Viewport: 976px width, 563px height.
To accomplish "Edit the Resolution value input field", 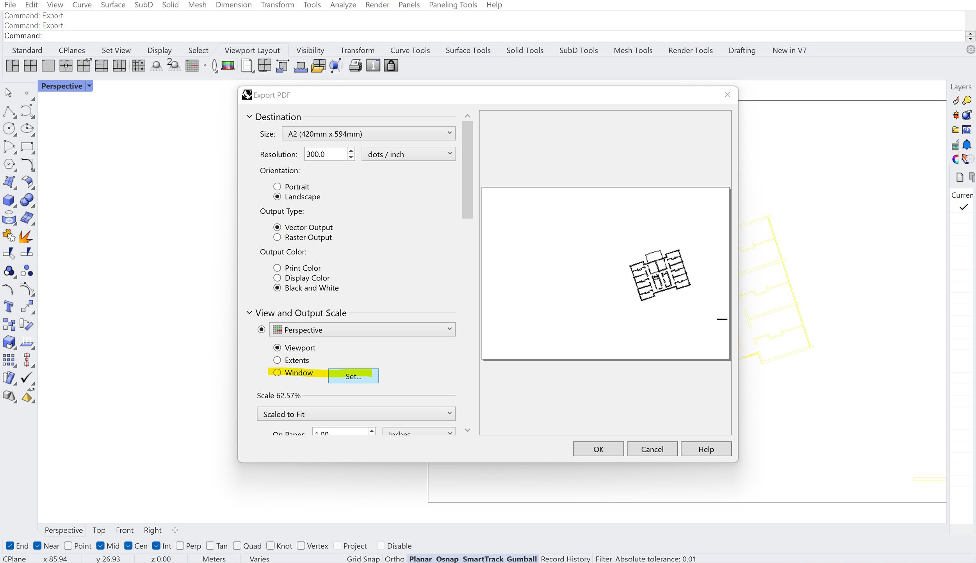I will 325,154.
